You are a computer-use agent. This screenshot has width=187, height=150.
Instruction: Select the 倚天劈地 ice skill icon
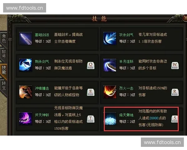[x=110, y=119]
